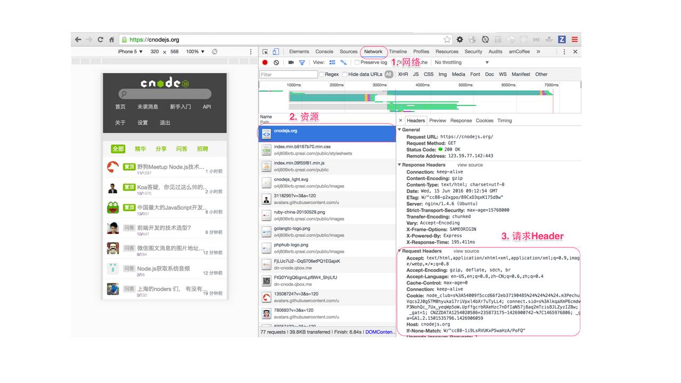Viewport: 681px width, 383px height.
Task: Click the network timeline overview at 4000ms
Action: pyautogui.click(x=422, y=96)
